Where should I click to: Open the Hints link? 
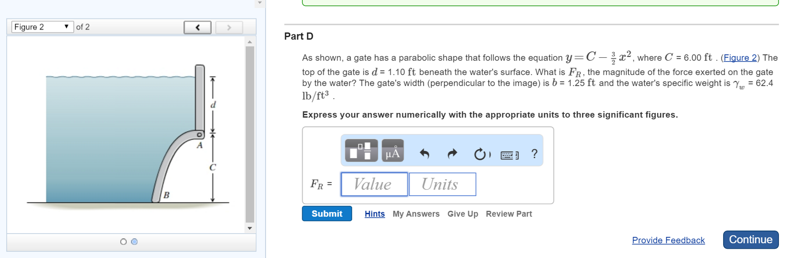click(x=374, y=214)
